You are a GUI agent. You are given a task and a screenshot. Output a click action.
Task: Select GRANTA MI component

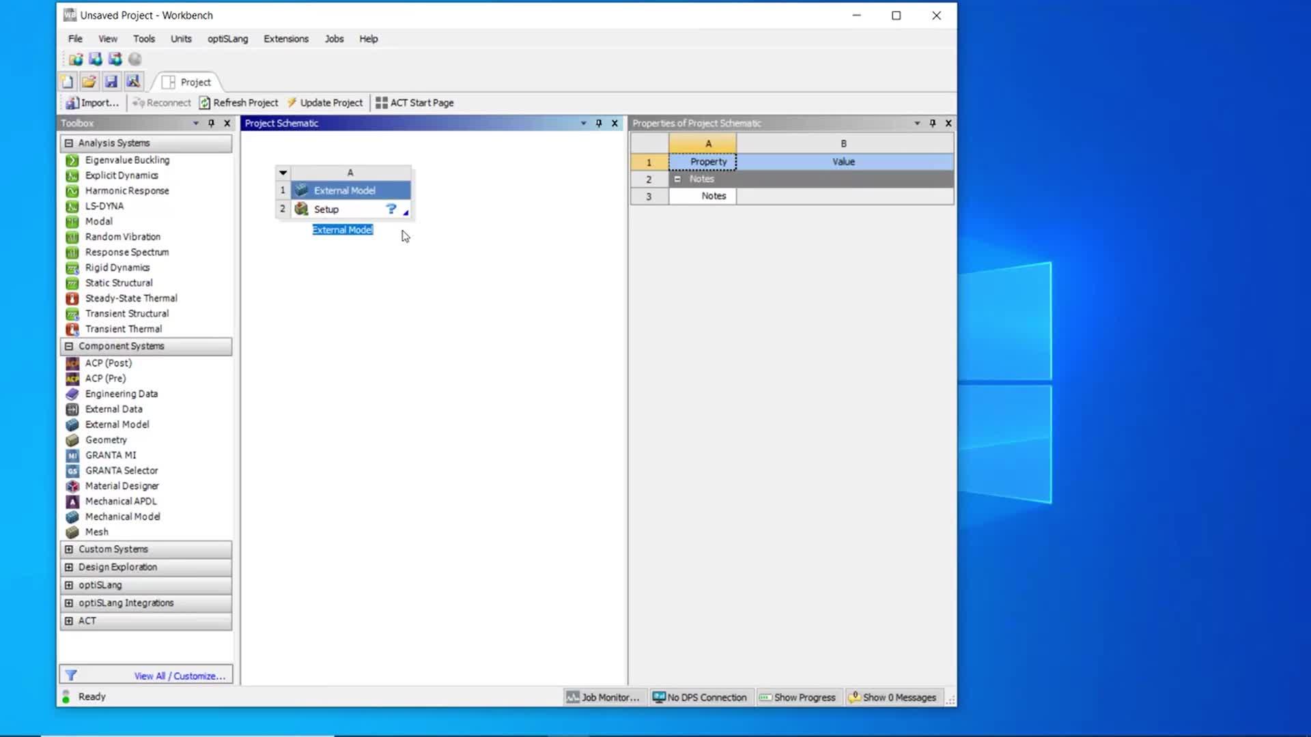point(110,455)
